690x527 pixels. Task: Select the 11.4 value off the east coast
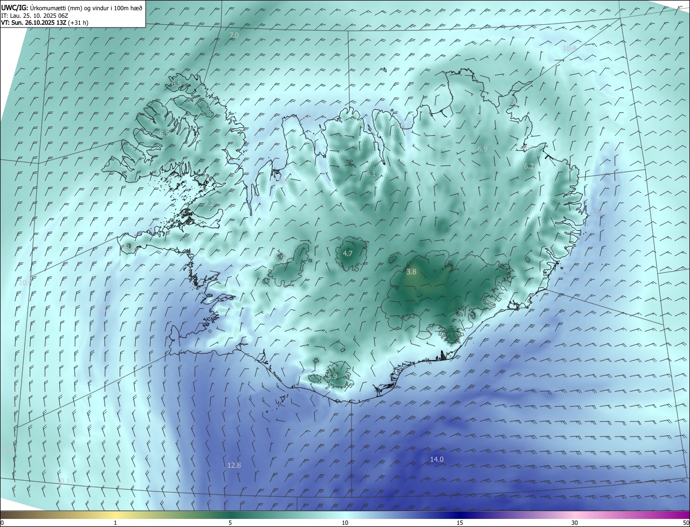[x=598, y=213]
